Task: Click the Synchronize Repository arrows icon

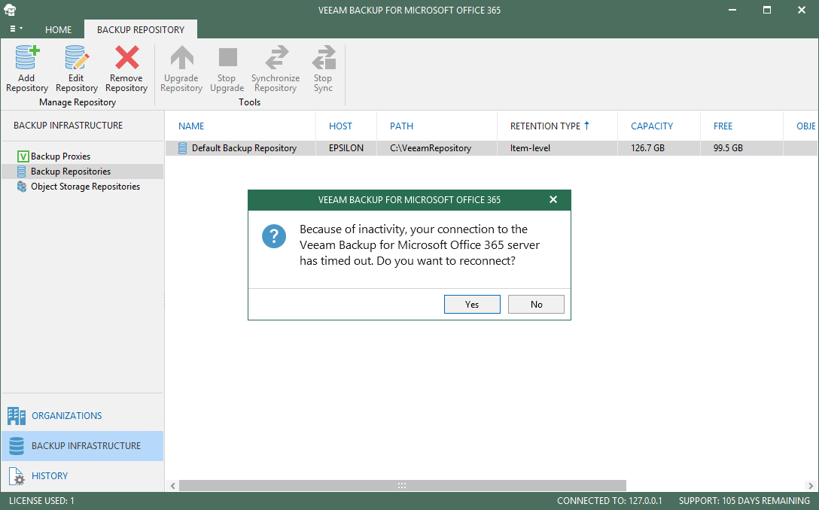Action: [x=277, y=57]
